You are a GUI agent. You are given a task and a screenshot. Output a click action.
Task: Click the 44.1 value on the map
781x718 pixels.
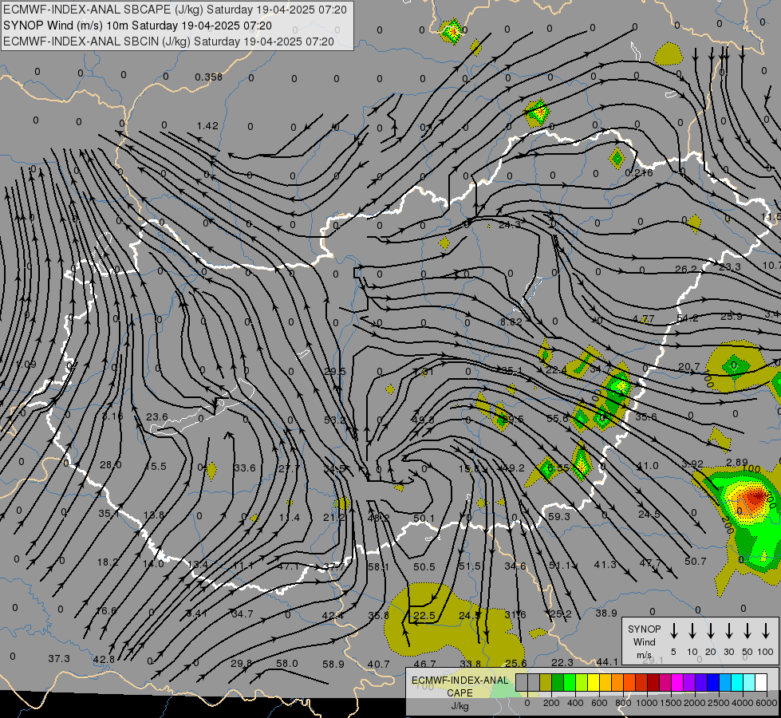coord(607,661)
